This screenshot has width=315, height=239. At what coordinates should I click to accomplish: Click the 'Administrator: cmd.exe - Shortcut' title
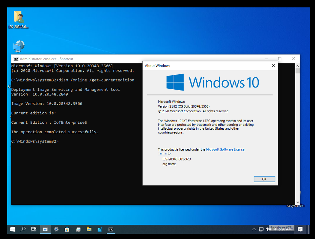pyautogui.click(x=46, y=59)
